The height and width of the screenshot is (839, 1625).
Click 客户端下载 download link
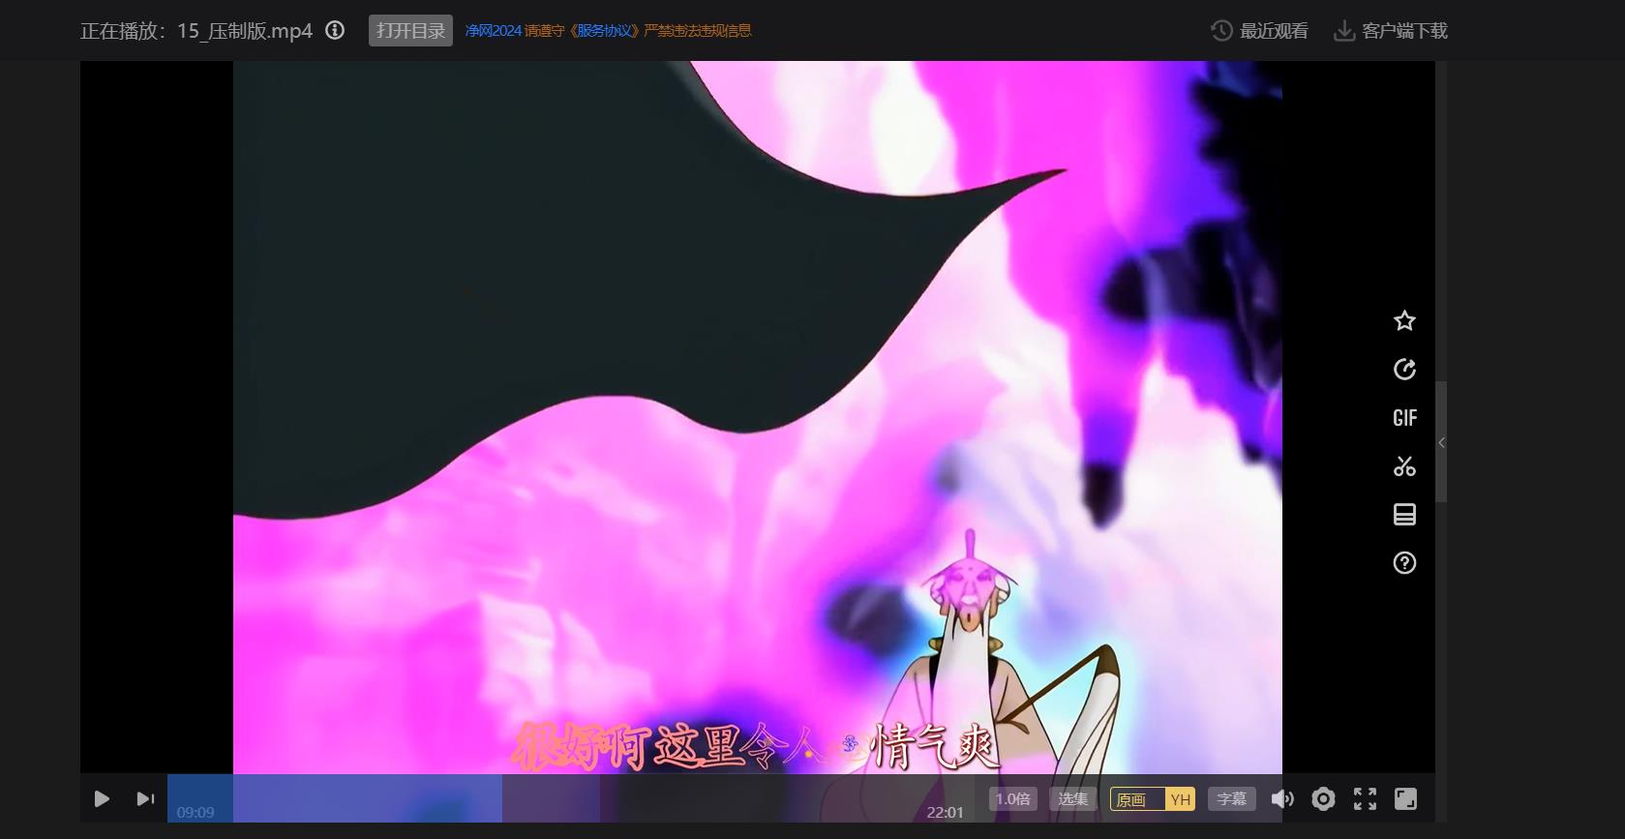click(1391, 31)
